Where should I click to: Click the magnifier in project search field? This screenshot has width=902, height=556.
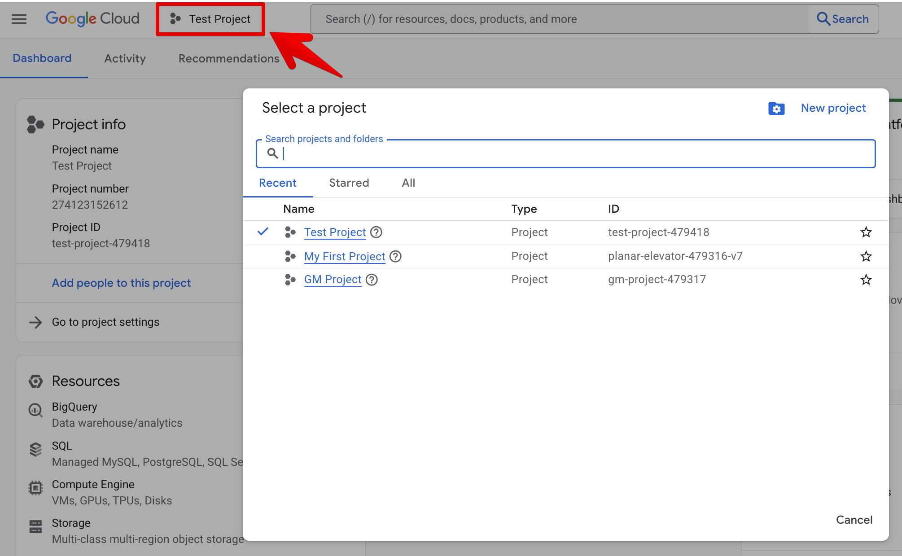click(x=272, y=153)
